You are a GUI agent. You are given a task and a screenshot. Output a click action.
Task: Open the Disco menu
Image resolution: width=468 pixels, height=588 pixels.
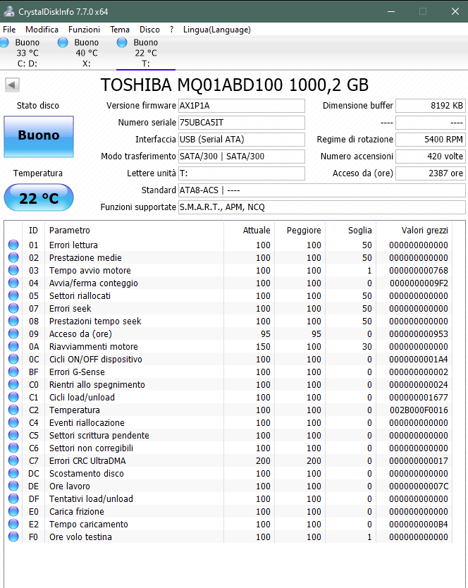click(149, 29)
